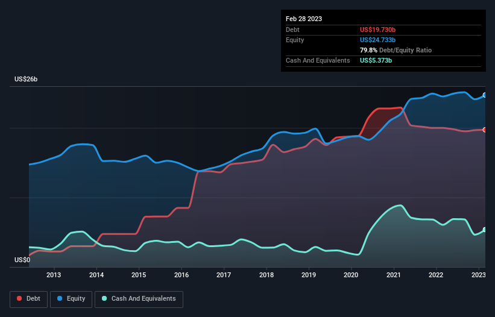Click the Feb 28 2023 tooltip date

(304, 19)
